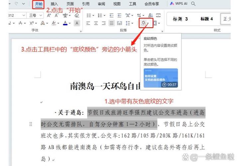Expand the bullet style dropdown arrow
The image size is (239, 166).
pos(93,16)
